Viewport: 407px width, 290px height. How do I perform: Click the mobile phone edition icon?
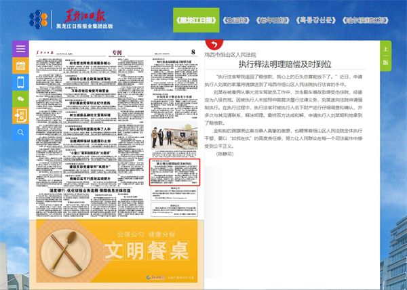21,83
